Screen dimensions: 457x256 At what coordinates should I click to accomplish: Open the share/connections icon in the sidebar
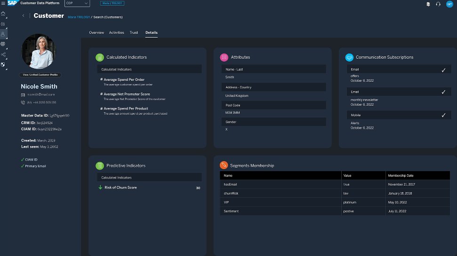click(x=3, y=54)
